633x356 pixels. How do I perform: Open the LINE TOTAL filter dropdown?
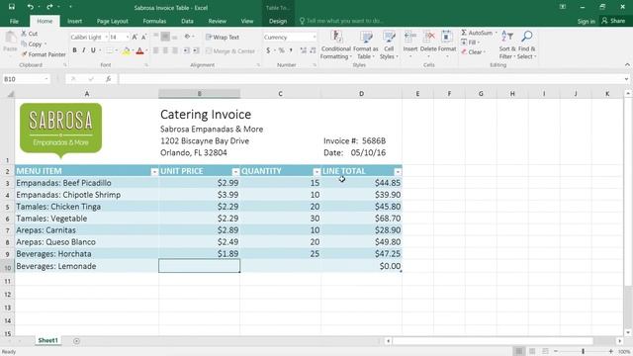point(398,172)
